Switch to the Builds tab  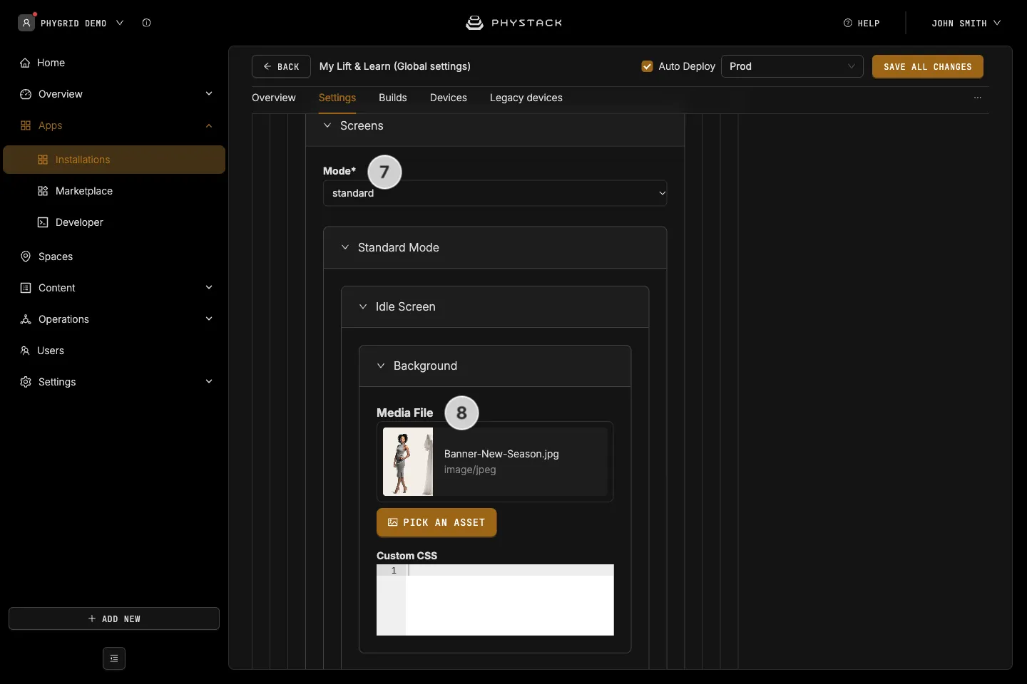[x=393, y=98]
